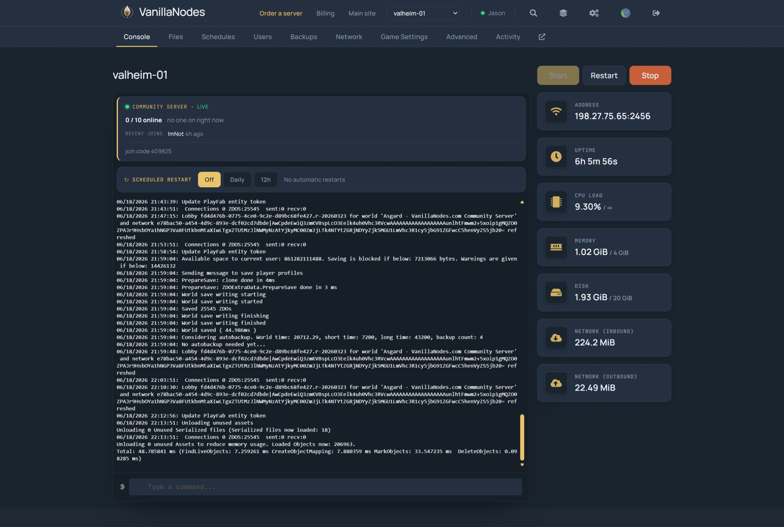
Task: Focus the Type a command input
Action: click(x=325, y=487)
